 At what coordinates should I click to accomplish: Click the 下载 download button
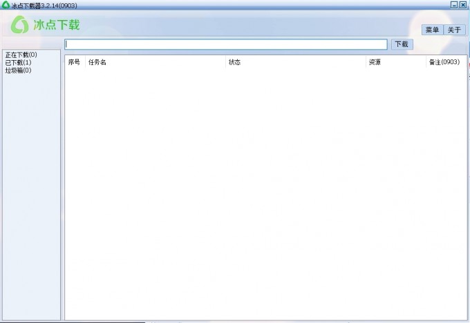pyautogui.click(x=402, y=44)
